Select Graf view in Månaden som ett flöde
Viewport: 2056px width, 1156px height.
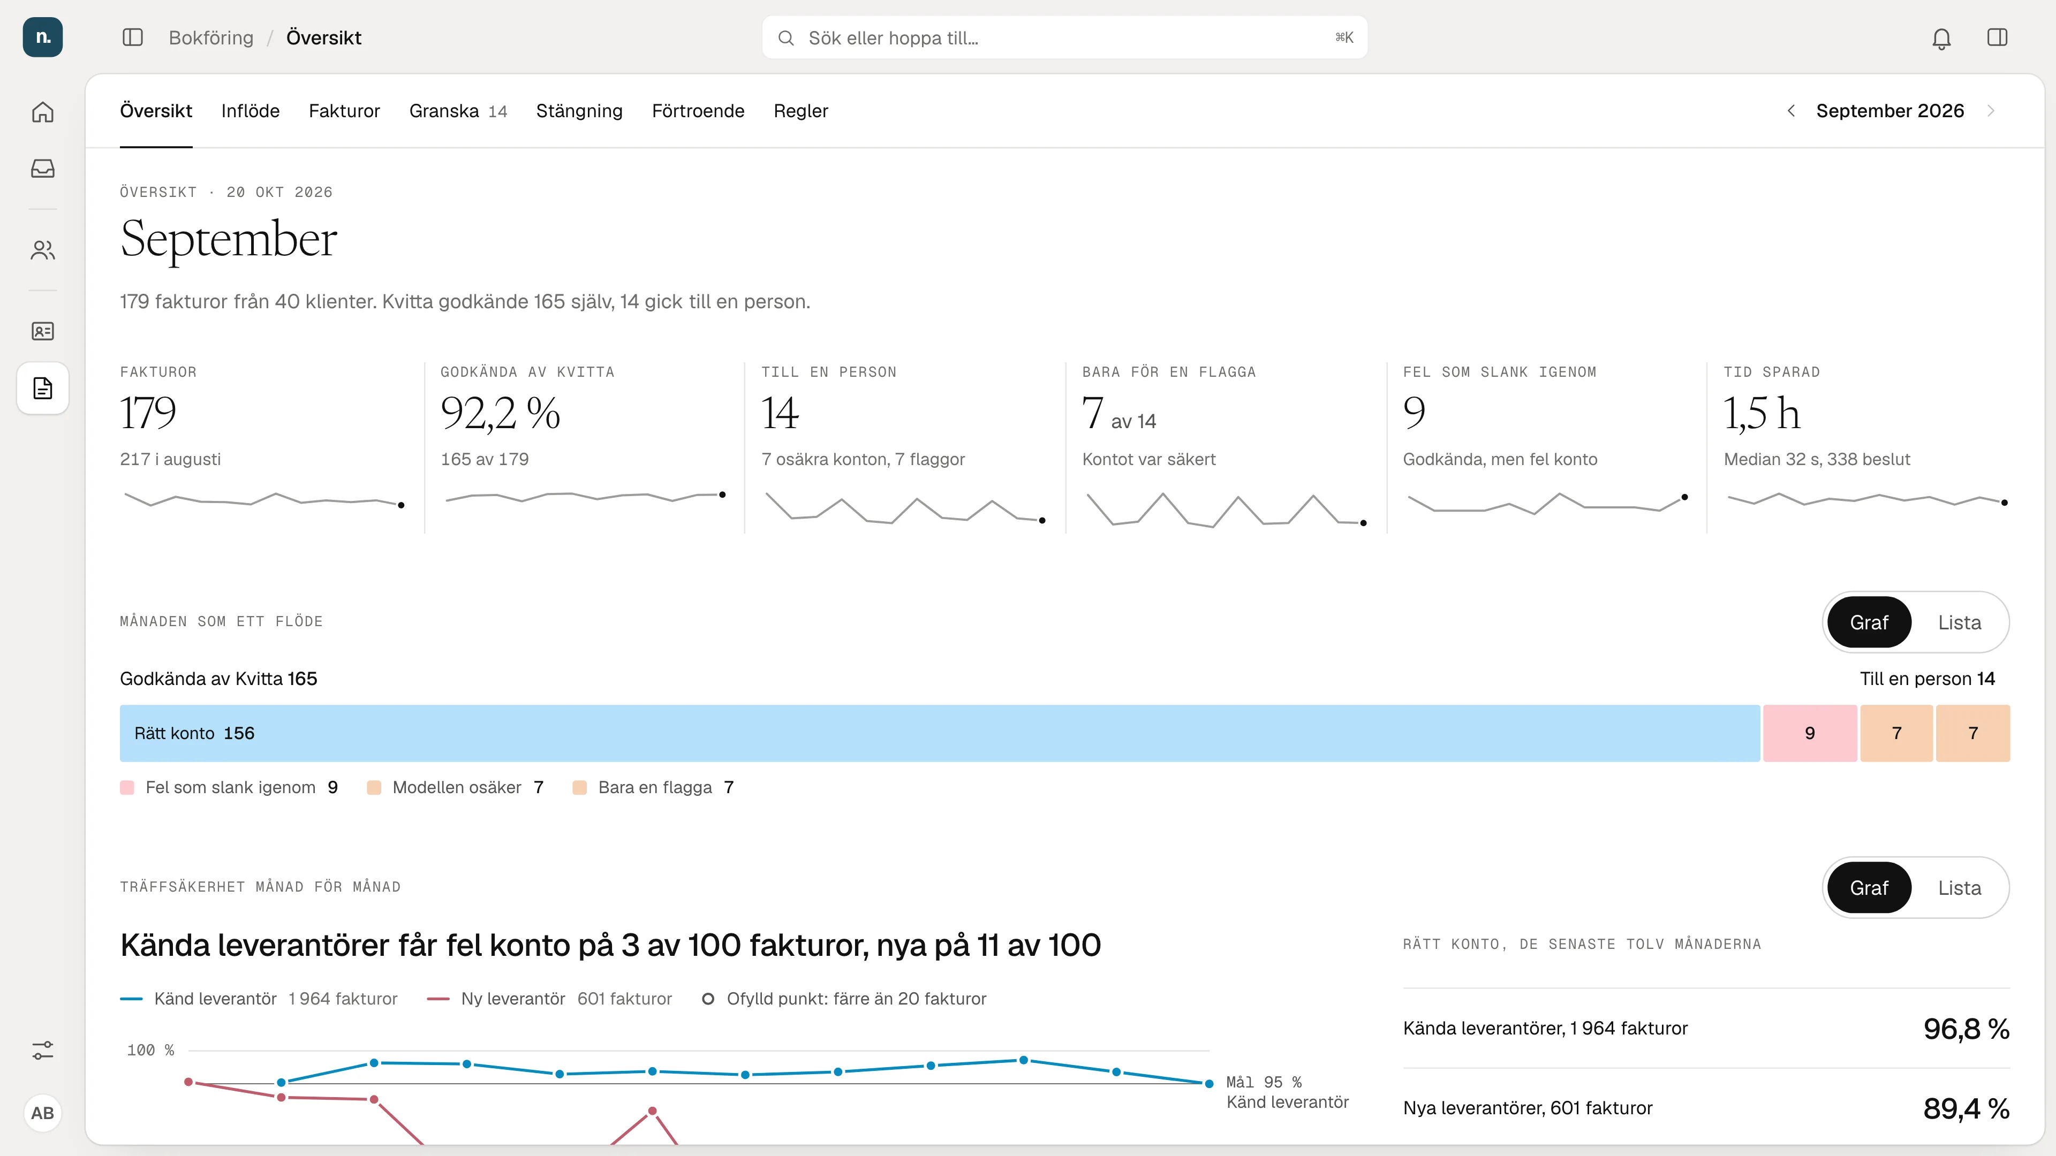click(x=1869, y=622)
